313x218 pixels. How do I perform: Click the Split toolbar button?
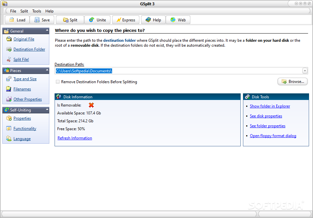click(70, 20)
